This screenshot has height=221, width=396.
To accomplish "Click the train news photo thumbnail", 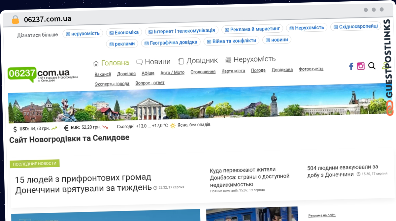I will tap(252, 214).
